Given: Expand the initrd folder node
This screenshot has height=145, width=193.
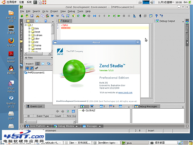Looking at the screenshot, I should point(29,49).
